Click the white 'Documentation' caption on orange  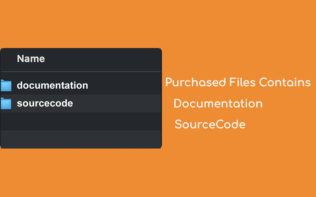coord(218,104)
